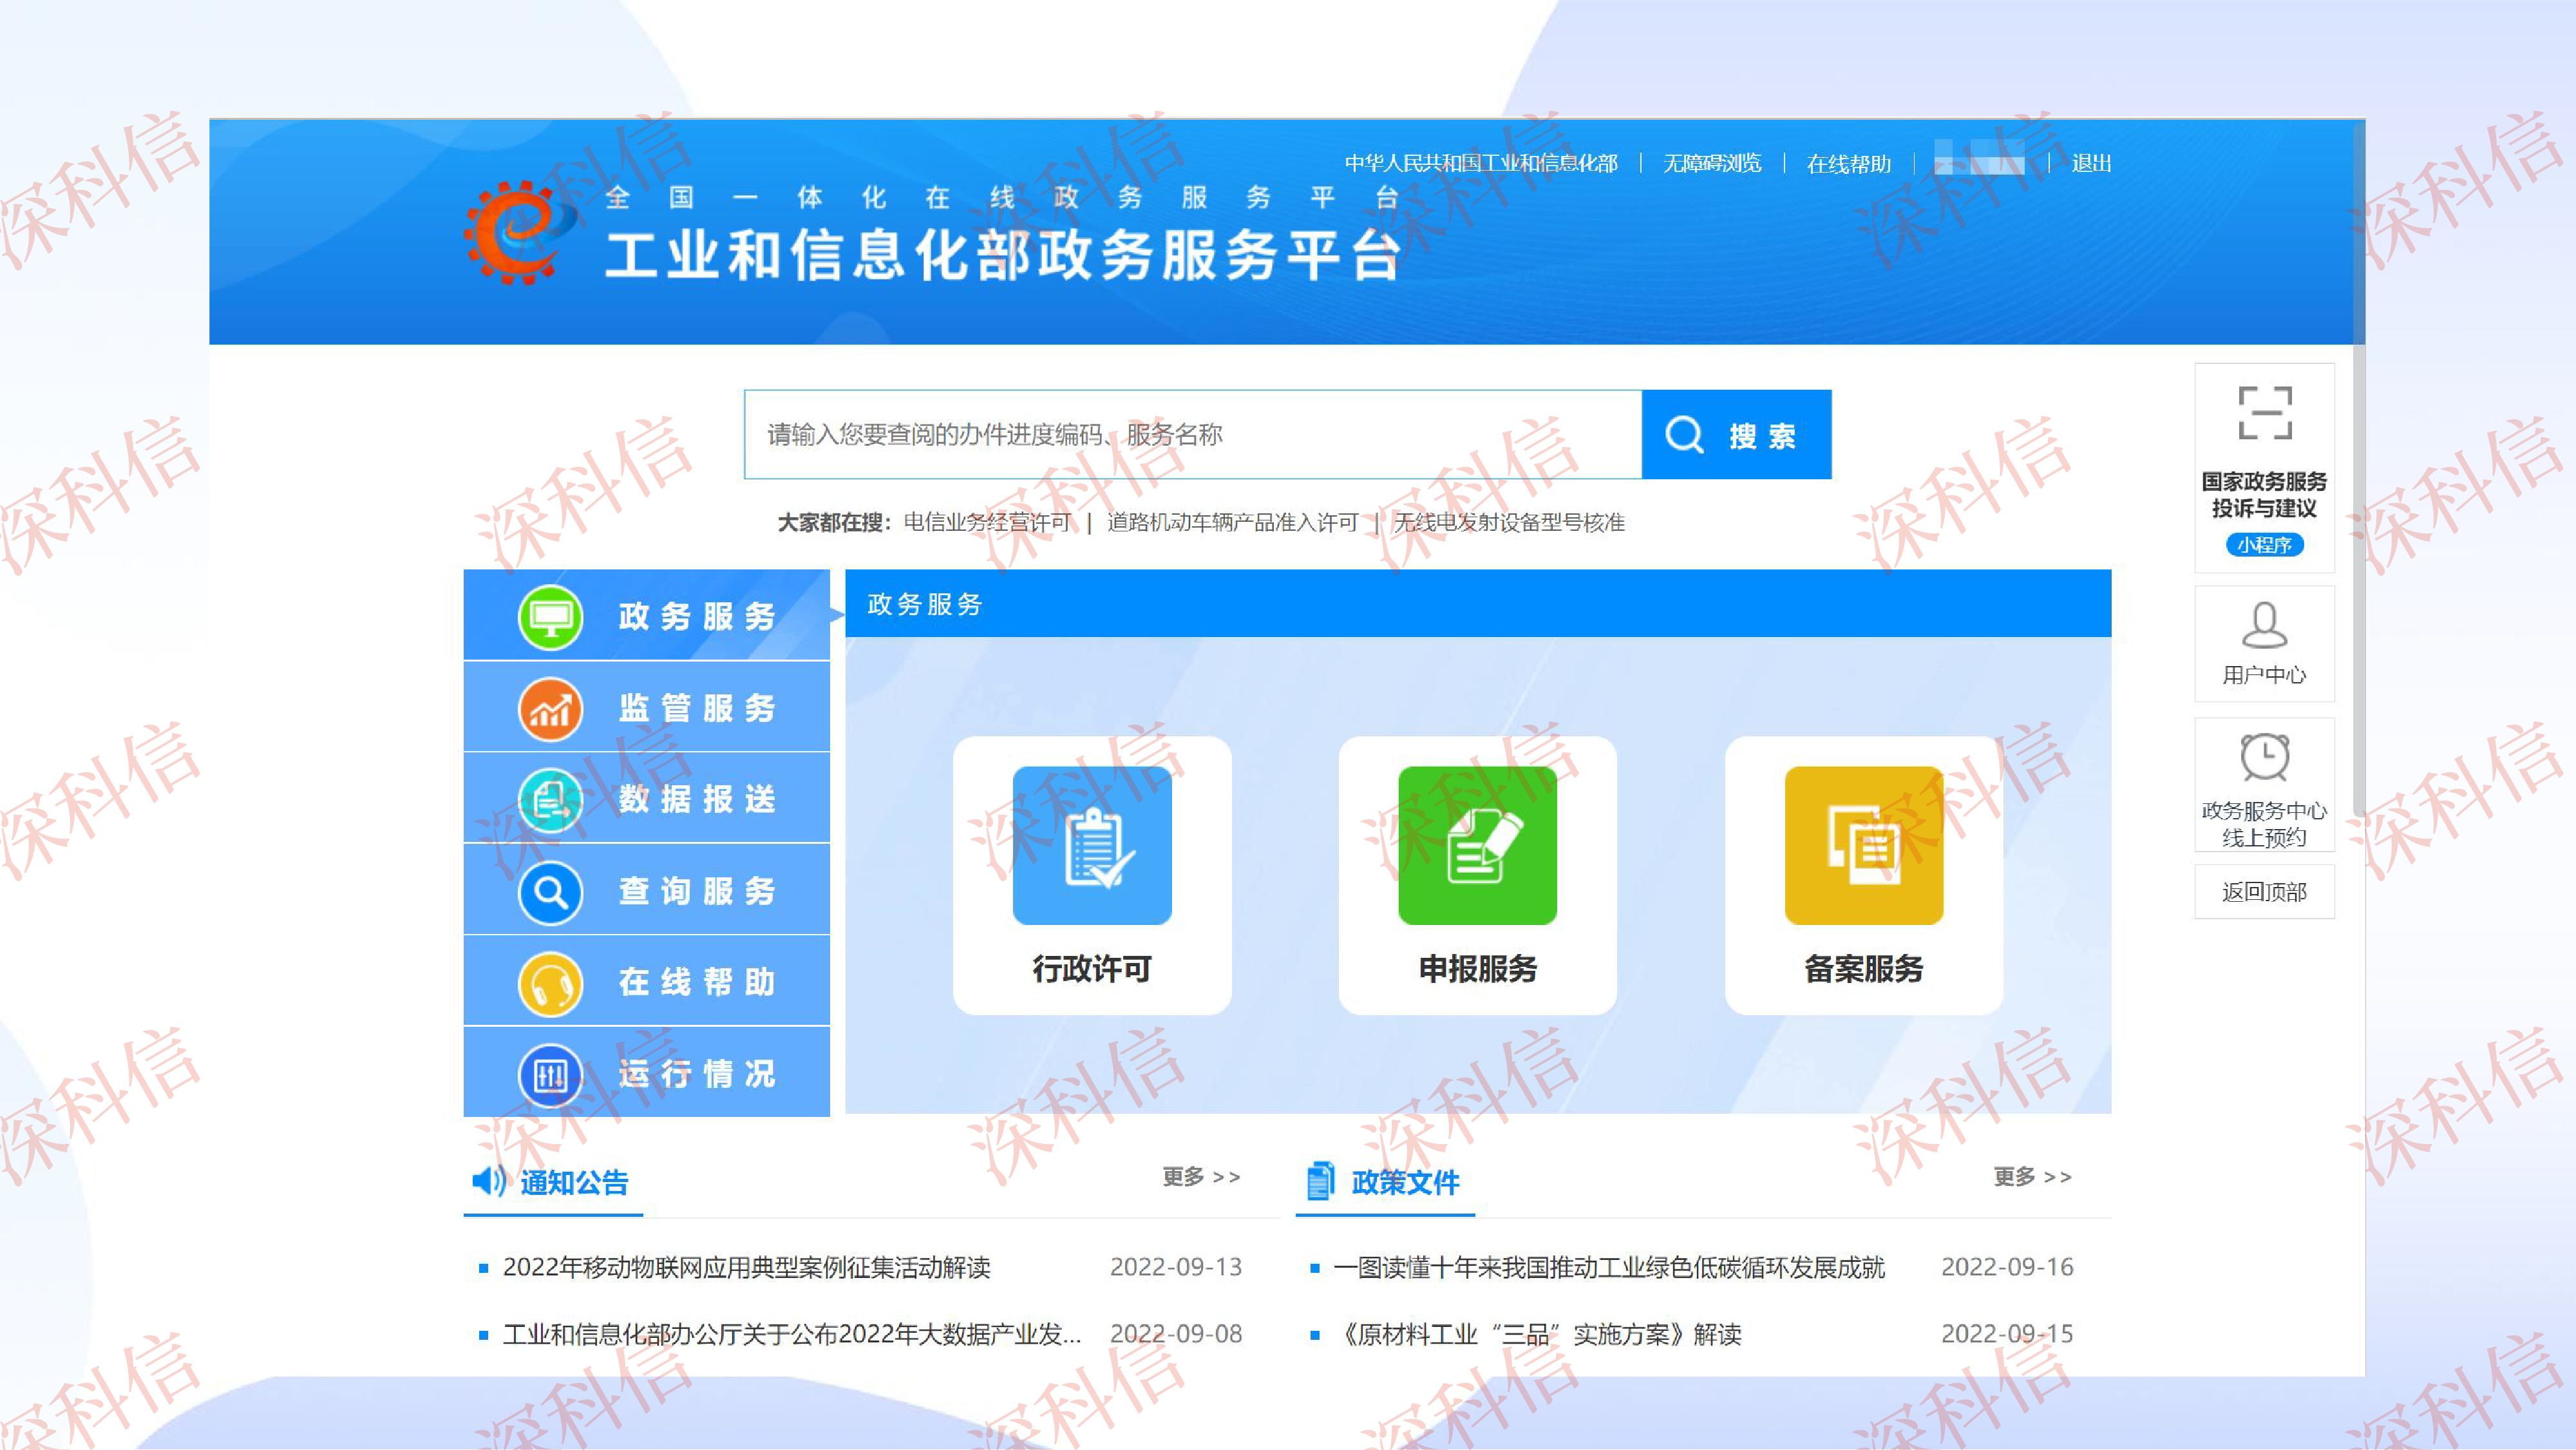Focus the 办件进度编码 search input field

pyautogui.click(x=1192, y=435)
